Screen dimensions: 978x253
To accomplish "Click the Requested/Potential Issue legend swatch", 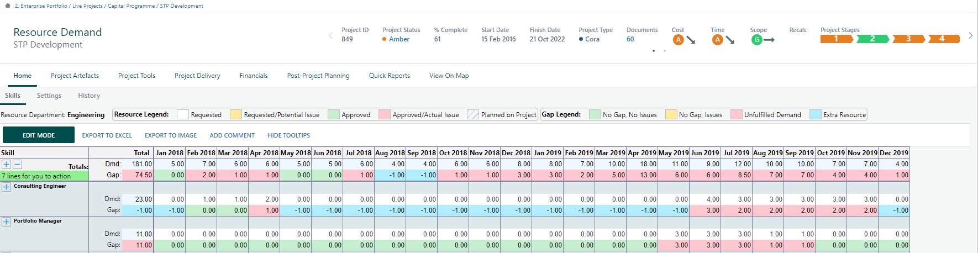I will pyautogui.click(x=236, y=114).
